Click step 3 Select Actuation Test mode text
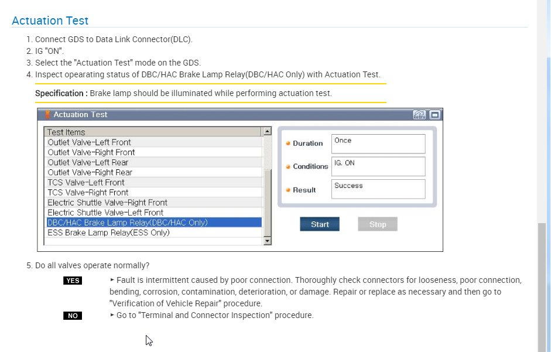This screenshot has height=352, width=551. click(118, 63)
